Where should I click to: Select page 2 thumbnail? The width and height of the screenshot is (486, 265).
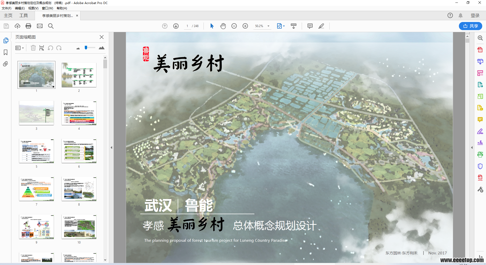[x=79, y=75]
